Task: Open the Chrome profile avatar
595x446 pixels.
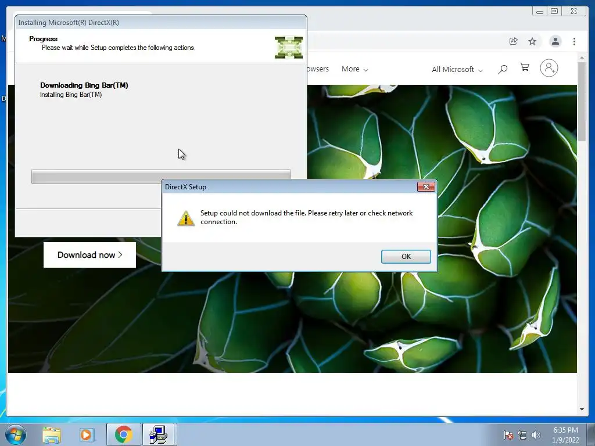Action: [555, 41]
